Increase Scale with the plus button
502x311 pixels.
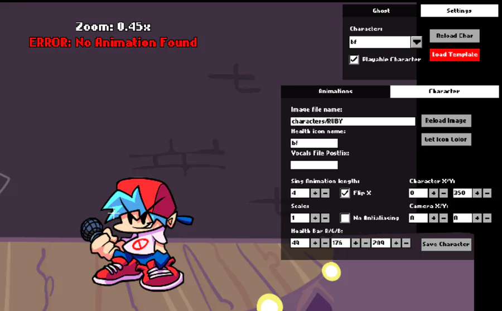(x=315, y=218)
